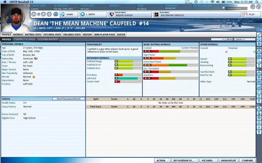Click the global search magnifier icon at top
Screen dimensions: 262x163
(253, 7)
